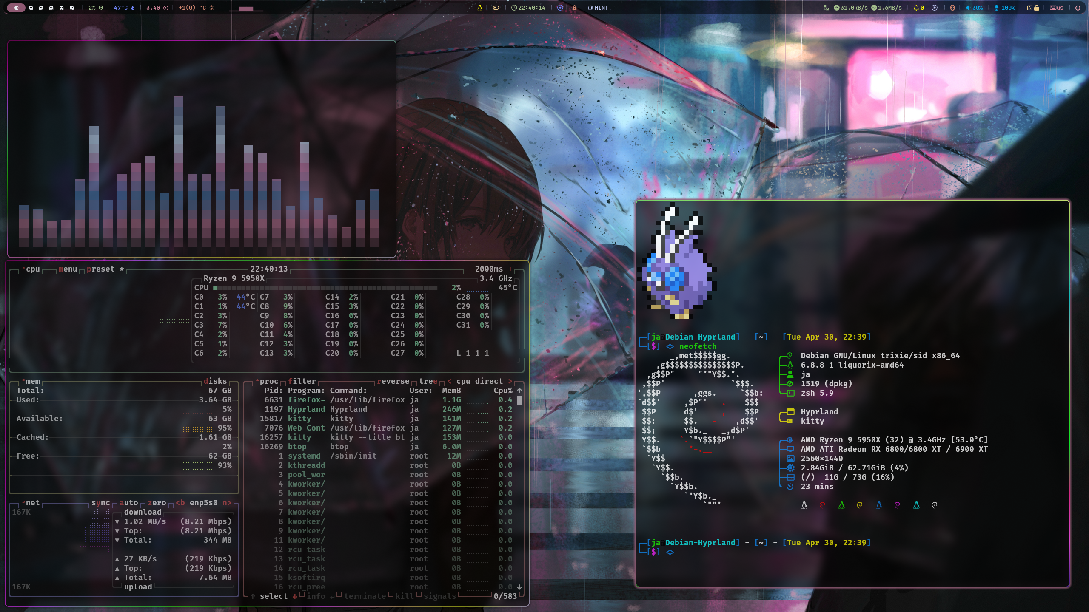Click the media play icon in bar
Screen dimensions: 1089x612
pos(935,8)
